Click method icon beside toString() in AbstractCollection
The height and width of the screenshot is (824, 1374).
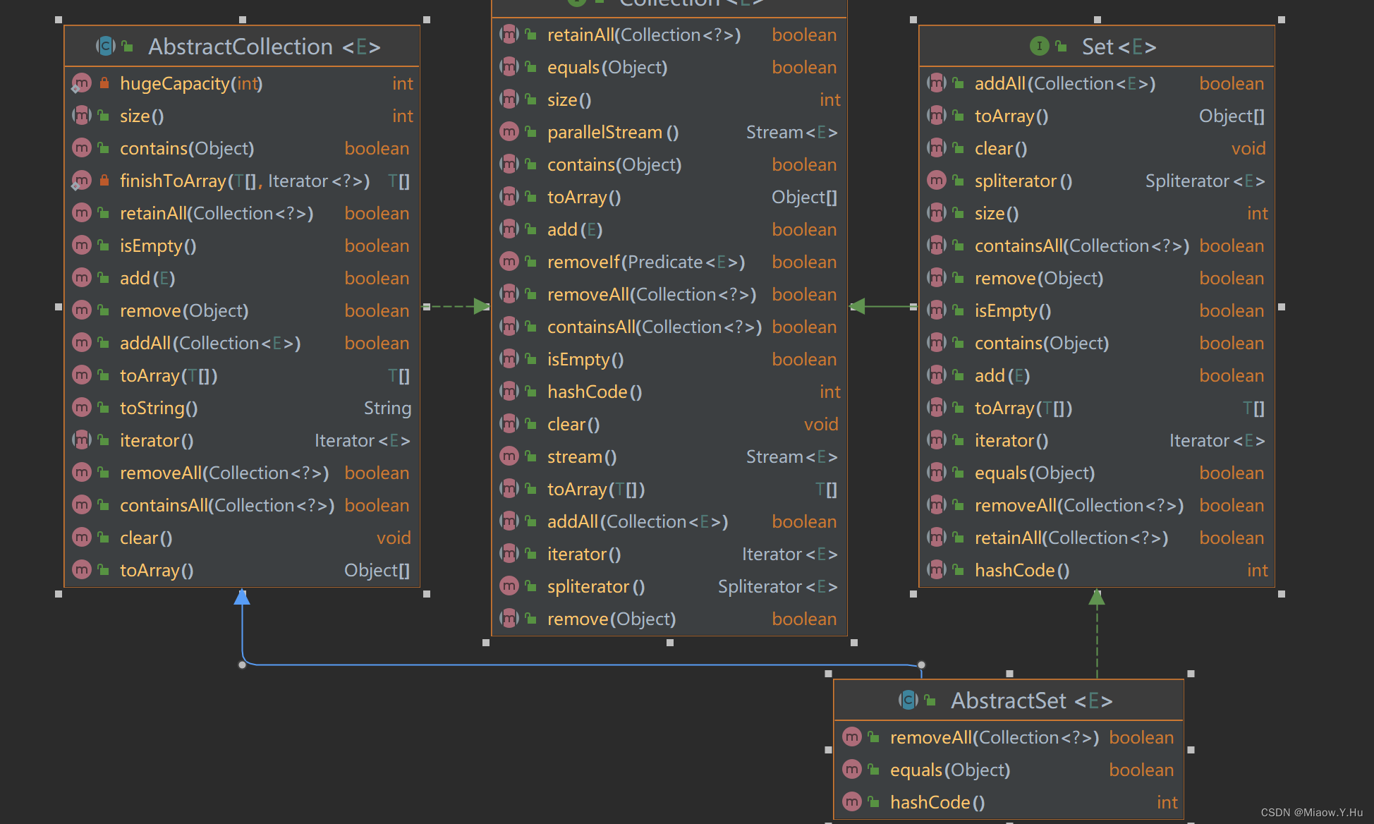coord(82,408)
